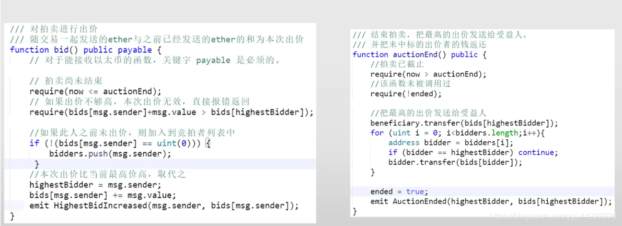
Task: Click the line "bidders.push(msg.sender);"
Action: pos(110,153)
